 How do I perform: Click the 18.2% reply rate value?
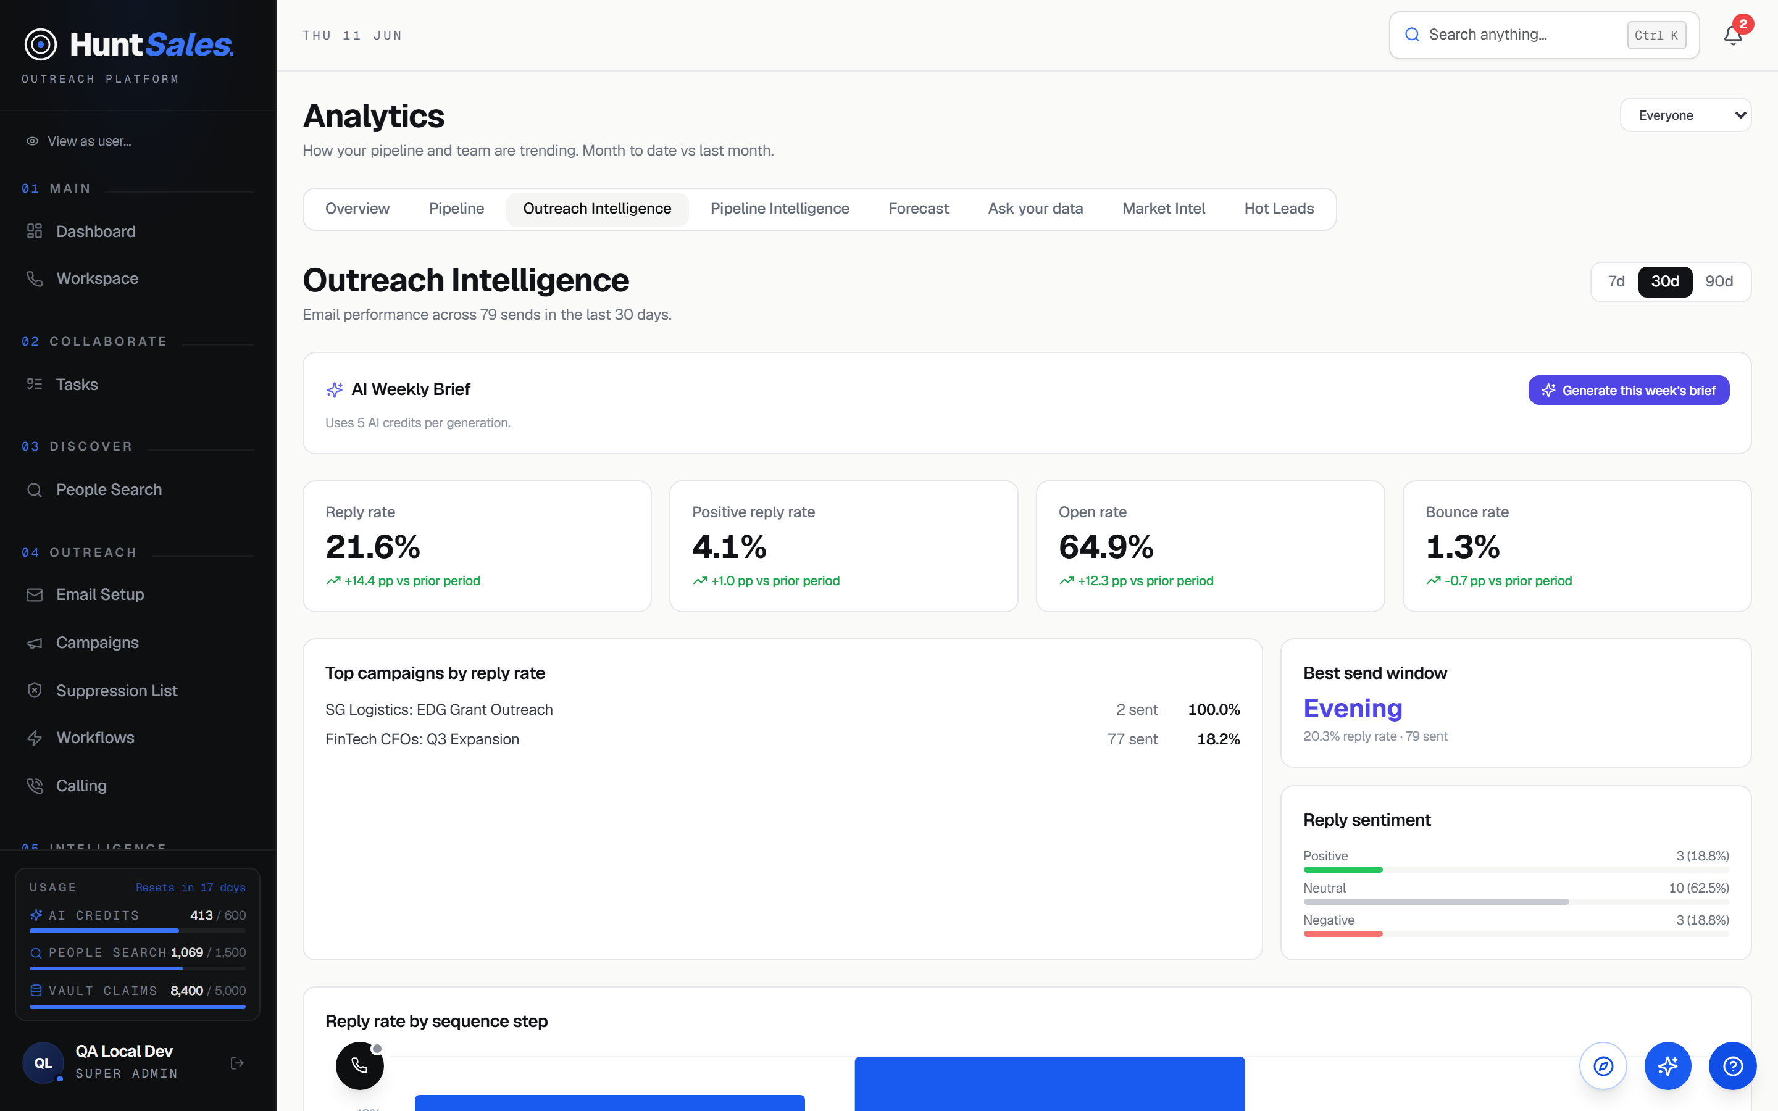tap(1218, 739)
